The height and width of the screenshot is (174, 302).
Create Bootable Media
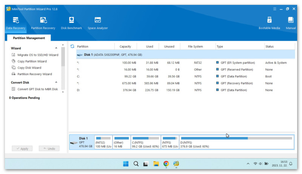pos(269,23)
